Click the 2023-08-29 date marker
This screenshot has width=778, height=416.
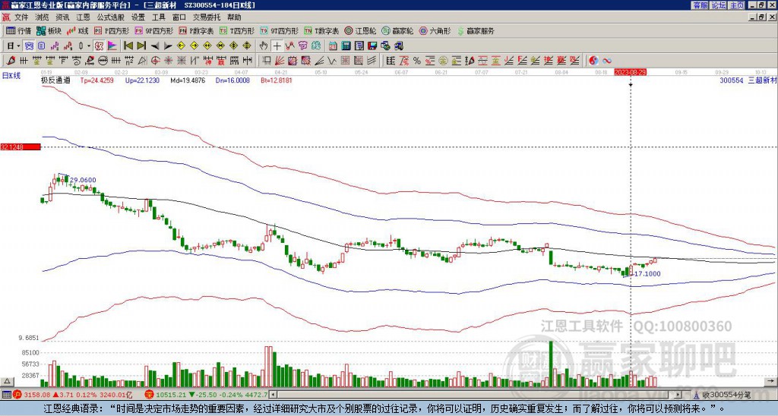click(x=630, y=72)
